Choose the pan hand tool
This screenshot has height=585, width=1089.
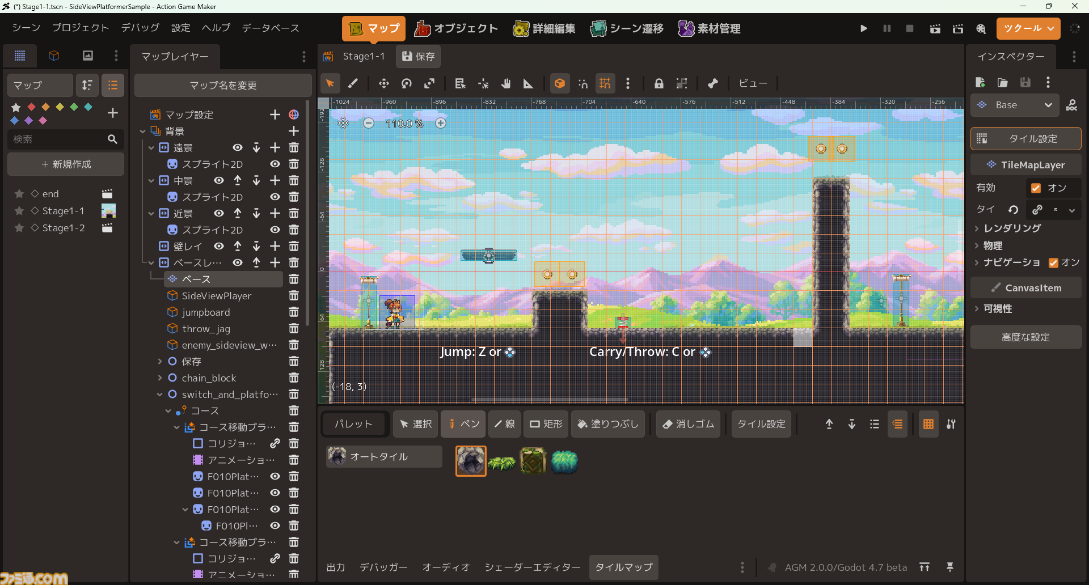[x=506, y=84]
